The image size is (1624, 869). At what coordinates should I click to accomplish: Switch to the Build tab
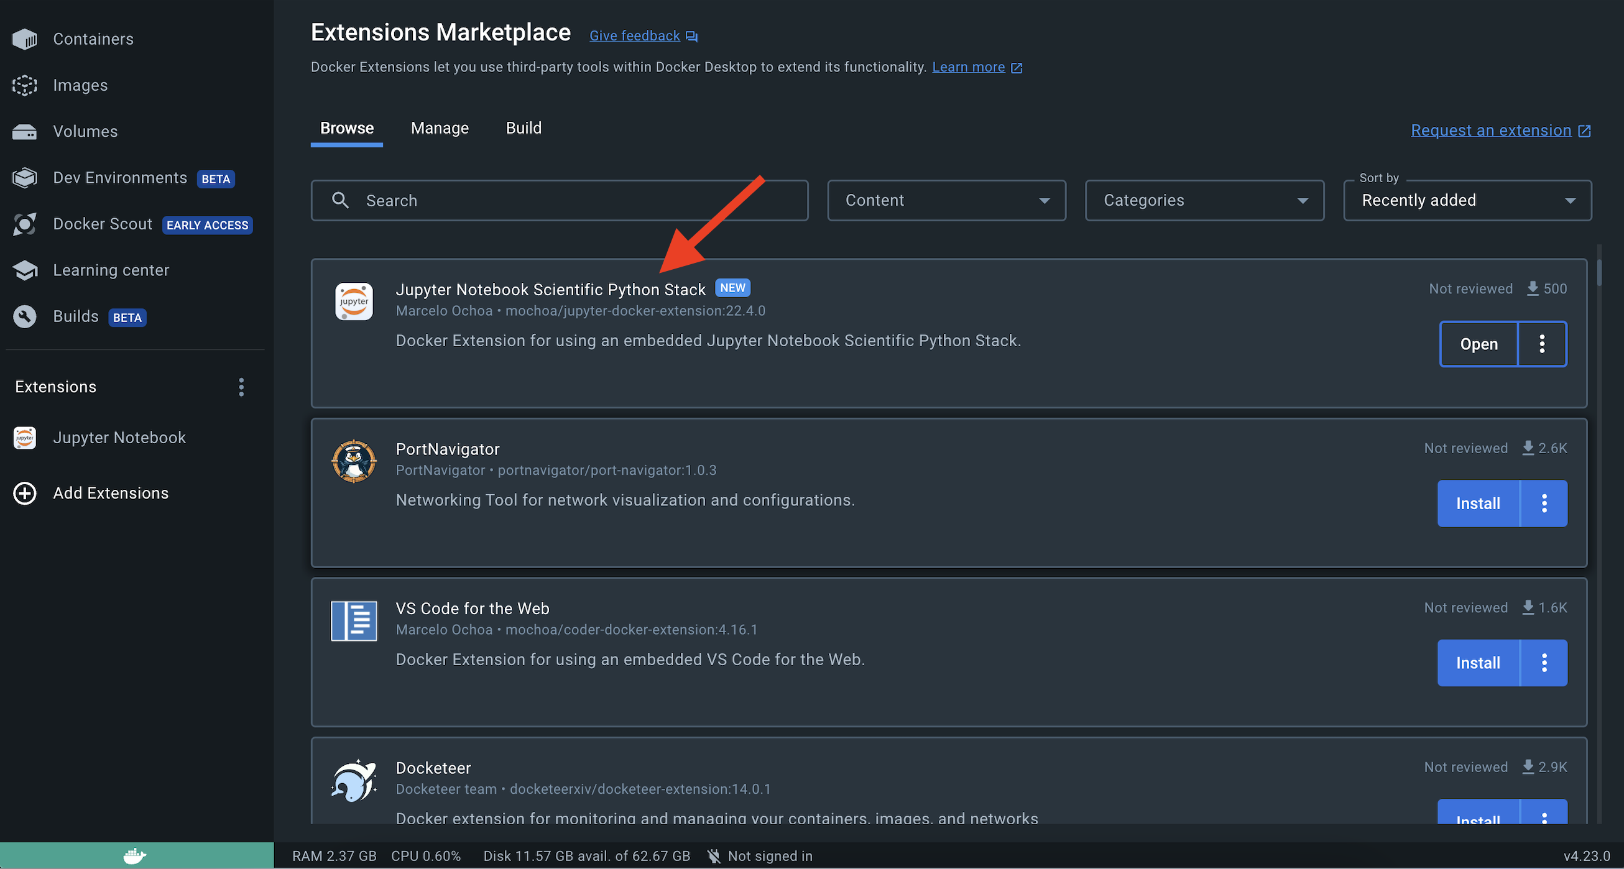coord(524,128)
